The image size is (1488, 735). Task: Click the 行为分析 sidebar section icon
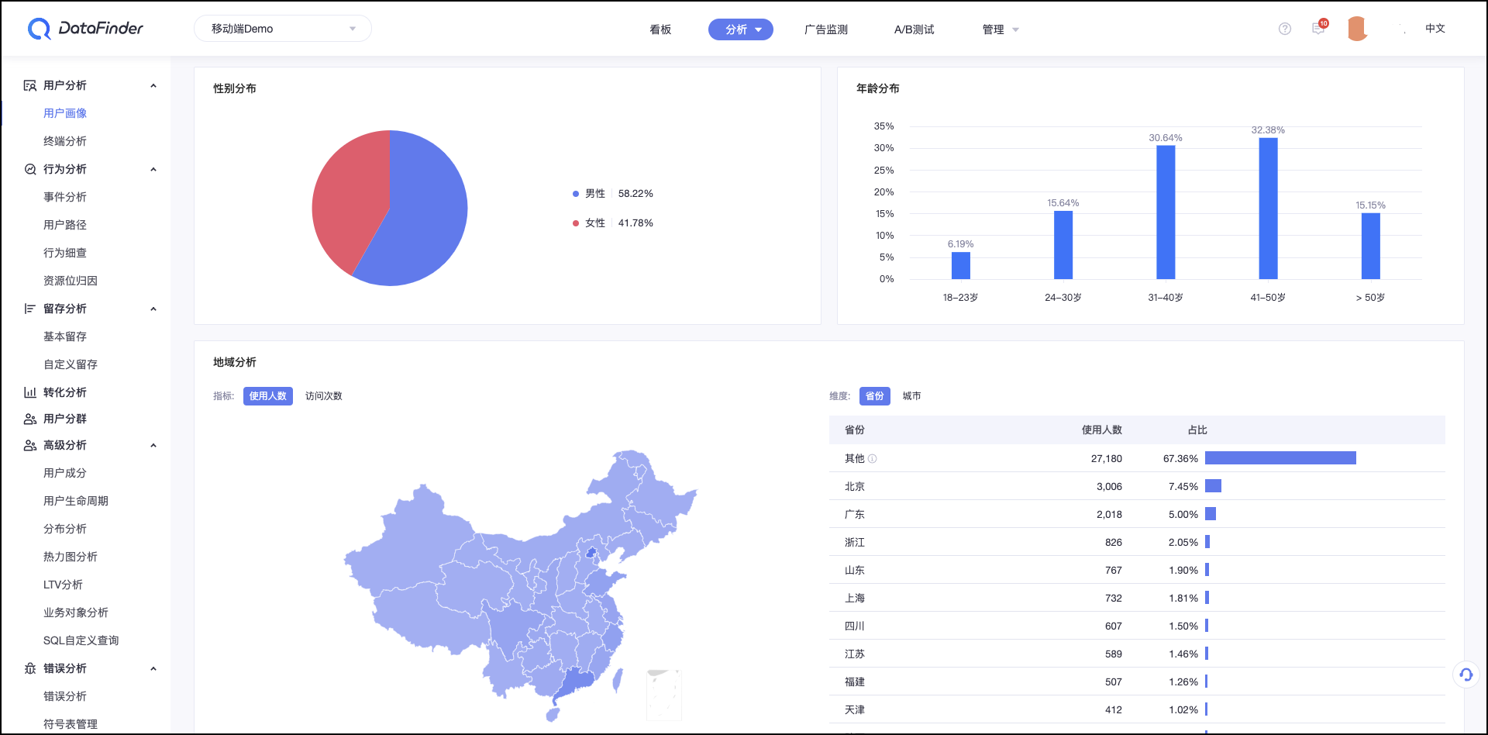30,169
